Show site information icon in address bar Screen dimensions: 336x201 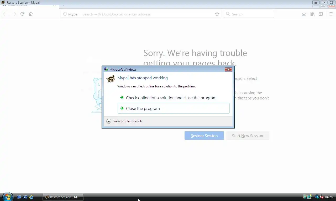[x=65, y=14]
